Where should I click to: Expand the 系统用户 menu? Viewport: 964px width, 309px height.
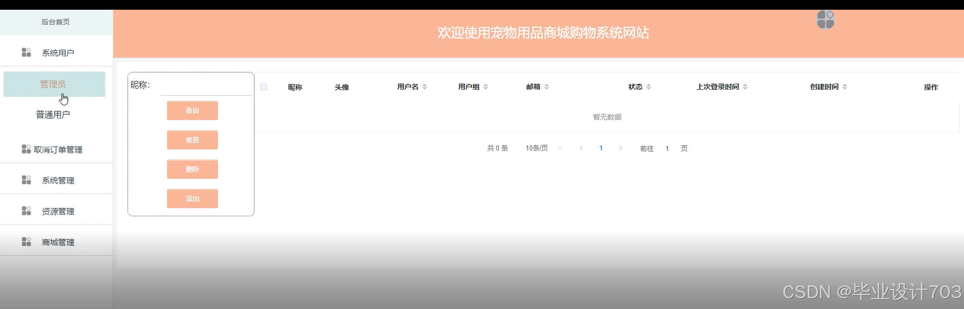click(57, 53)
